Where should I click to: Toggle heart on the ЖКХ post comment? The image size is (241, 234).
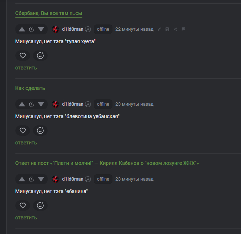tap(23, 205)
